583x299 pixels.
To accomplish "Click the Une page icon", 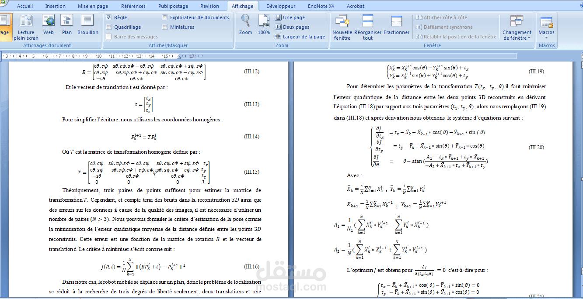I will point(278,17).
